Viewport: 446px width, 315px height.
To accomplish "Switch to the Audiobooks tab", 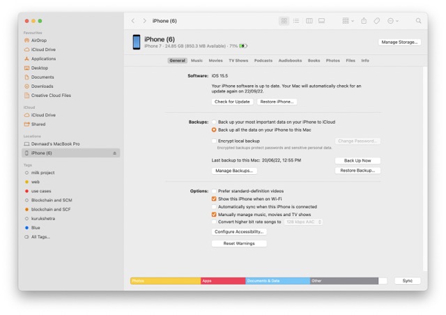I will (x=290, y=61).
